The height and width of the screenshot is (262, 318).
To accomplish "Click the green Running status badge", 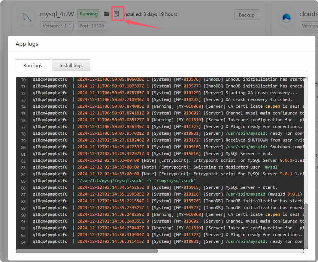I will (x=88, y=14).
